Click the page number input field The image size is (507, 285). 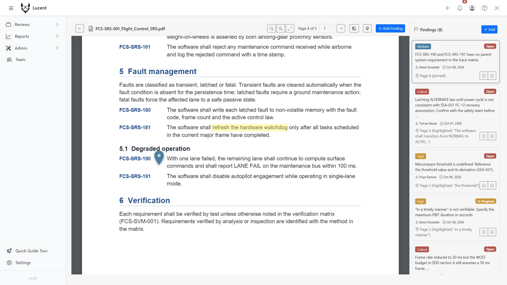point(327,28)
